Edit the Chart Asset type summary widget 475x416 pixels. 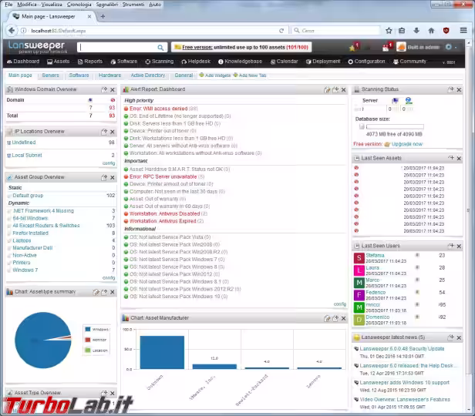(96, 292)
